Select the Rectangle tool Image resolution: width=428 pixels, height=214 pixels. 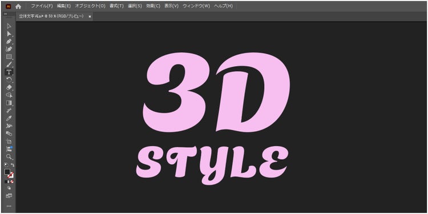tap(9, 56)
